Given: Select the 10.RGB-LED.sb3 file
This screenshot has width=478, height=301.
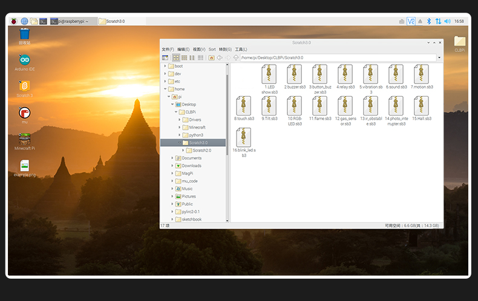Looking at the screenshot, I should pyautogui.click(x=294, y=106).
